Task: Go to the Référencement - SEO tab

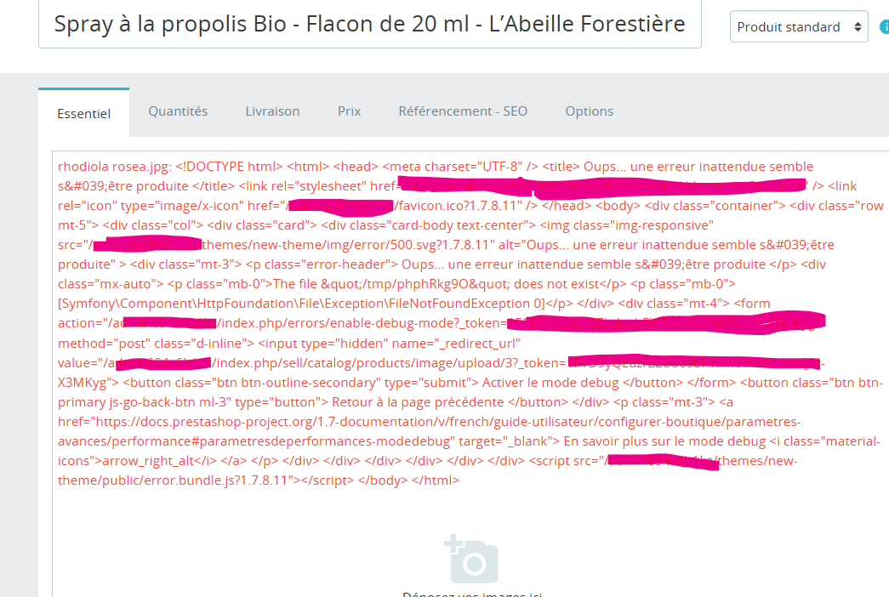Action: [463, 111]
